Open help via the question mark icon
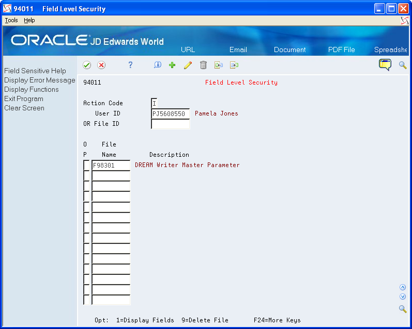Image resolution: width=412 pixels, height=329 pixels. point(130,65)
